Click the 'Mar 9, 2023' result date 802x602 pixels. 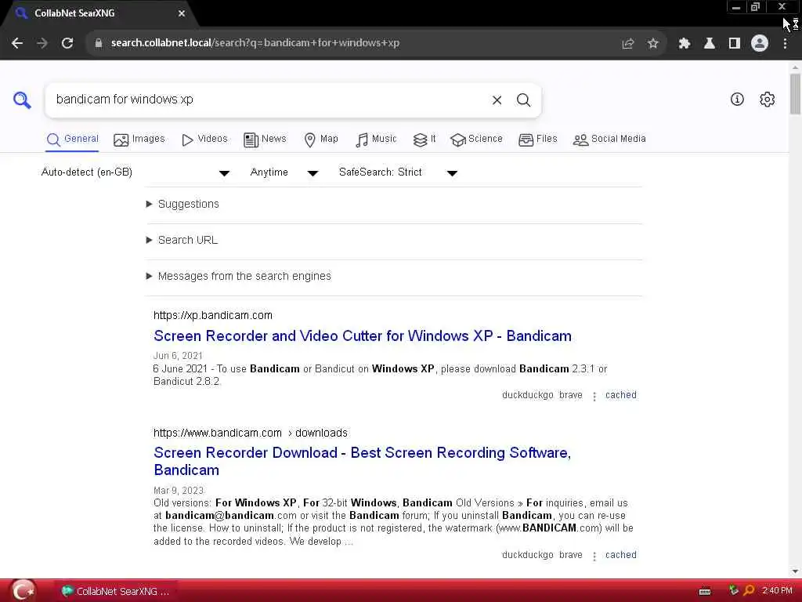point(179,491)
